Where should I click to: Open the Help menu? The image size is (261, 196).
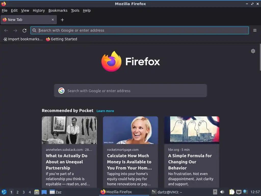click(87, 10)
